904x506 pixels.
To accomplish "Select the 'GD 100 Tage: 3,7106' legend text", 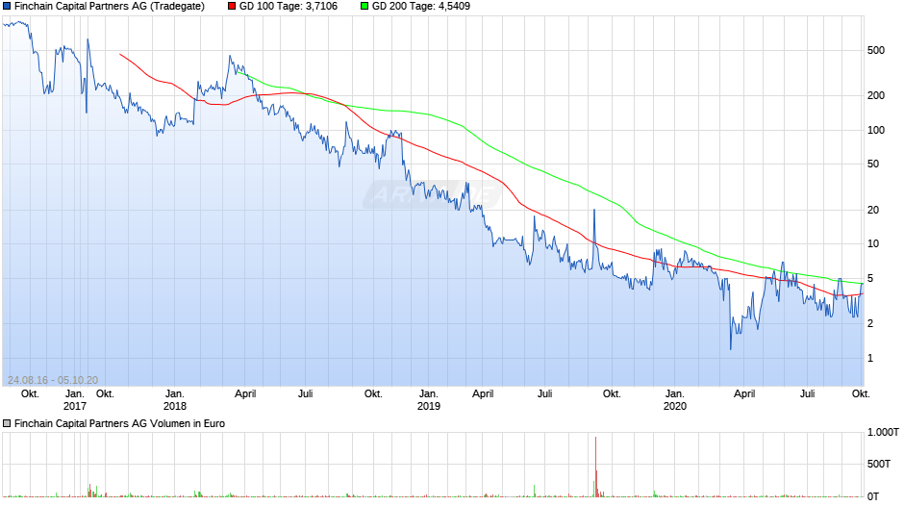I will click(x=289, y=7).
